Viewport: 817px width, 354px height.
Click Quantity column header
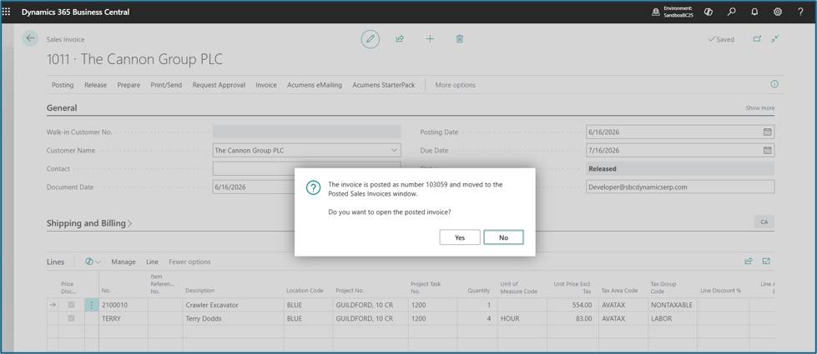pyautogui.click(x=479, y=291)
